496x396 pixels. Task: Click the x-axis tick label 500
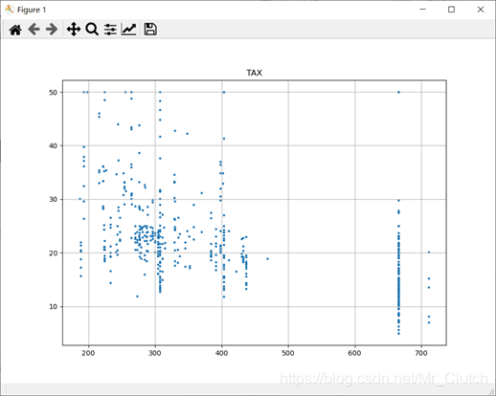[288, 353]
